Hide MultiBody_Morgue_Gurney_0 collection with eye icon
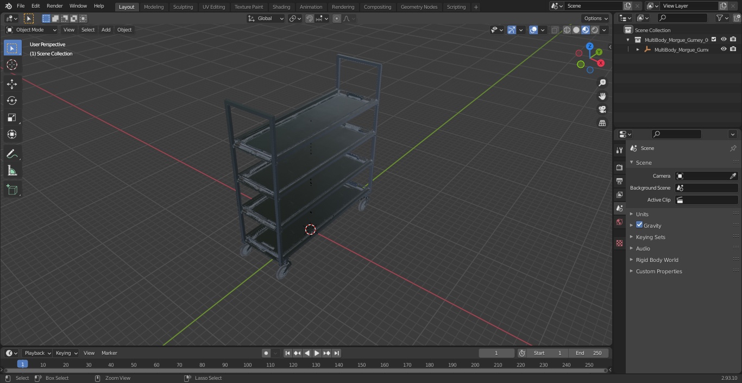Viewport: 742px width, 383px height. pos(724,39)
